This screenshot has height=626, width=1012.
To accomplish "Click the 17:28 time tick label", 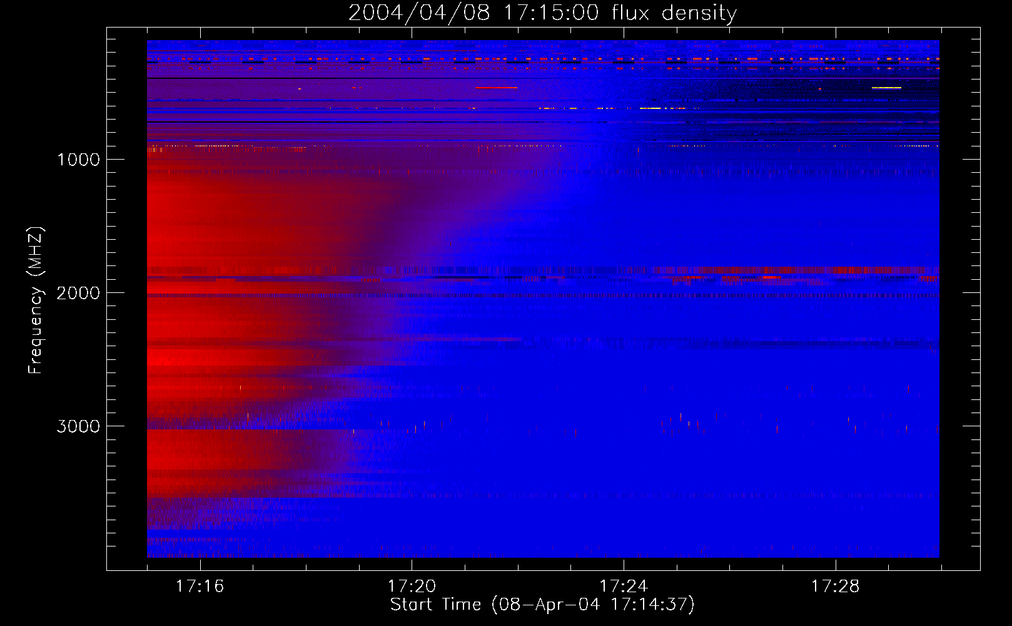I will [x=836, y=587].
